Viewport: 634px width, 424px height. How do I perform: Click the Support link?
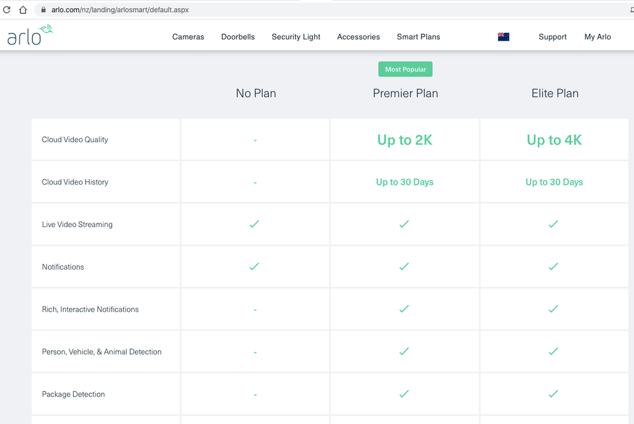552,37
